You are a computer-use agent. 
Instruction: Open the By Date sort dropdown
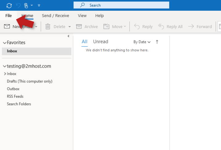[142, 42]
